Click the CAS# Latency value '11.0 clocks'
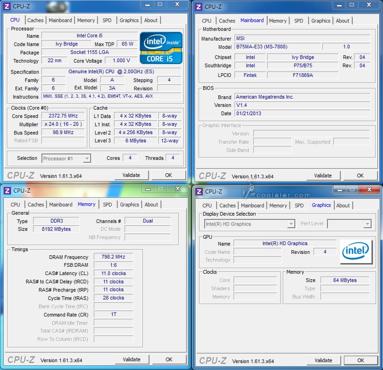Screen dimensions: 383x370 [113, 273]
